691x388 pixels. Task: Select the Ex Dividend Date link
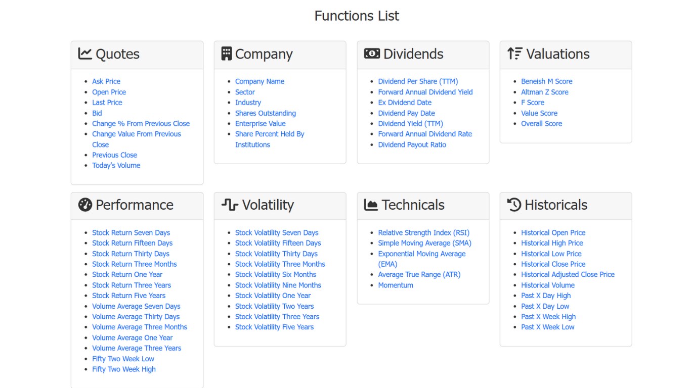point(405,103)
